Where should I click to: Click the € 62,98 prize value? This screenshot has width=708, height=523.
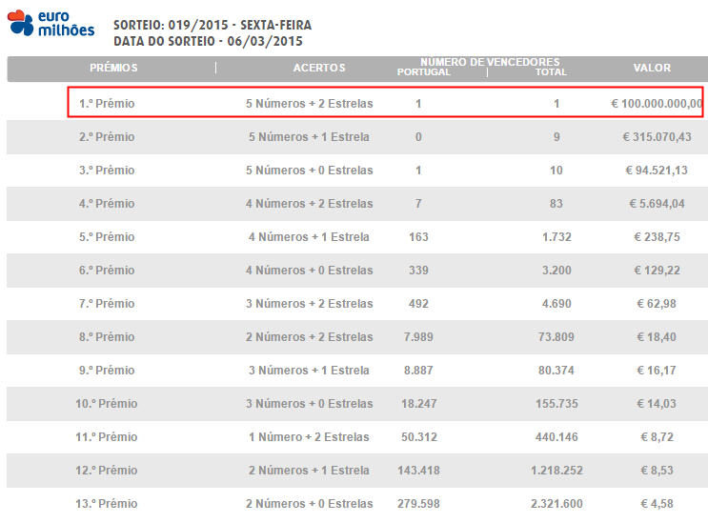tap(657, 304)
